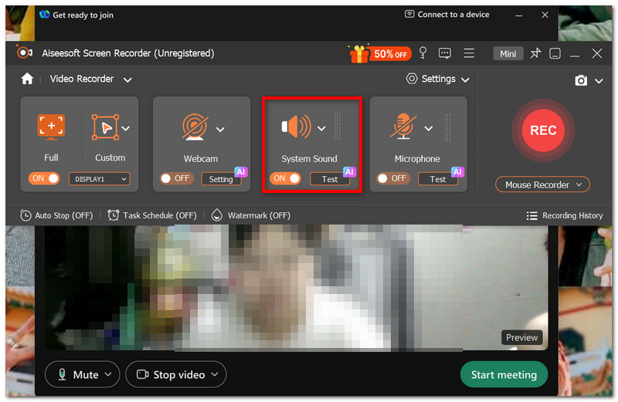Screen dimensions: 618x402
Task: Click the Microphone Test button
Action: [x=437, y=179]
